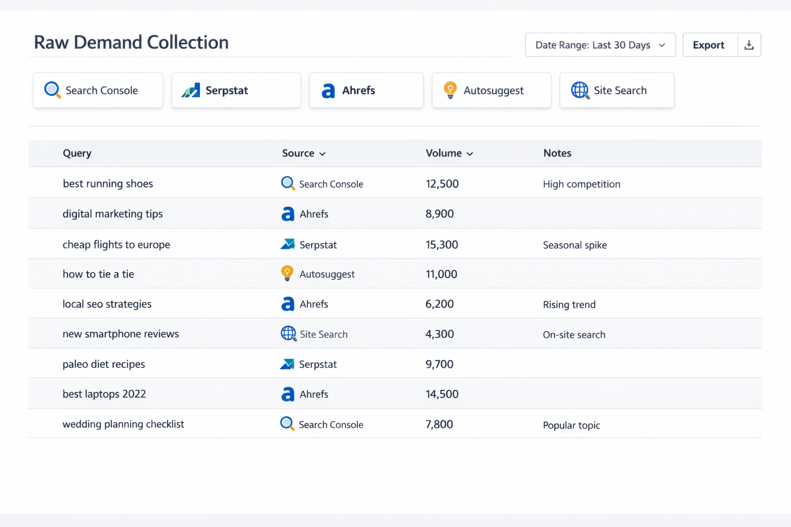
Task: Click the export download arrow icon
Action: 749,45
